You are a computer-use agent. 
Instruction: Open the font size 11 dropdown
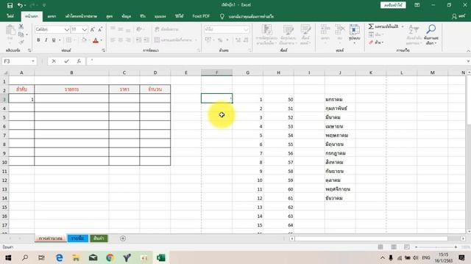tap(85, 29)
